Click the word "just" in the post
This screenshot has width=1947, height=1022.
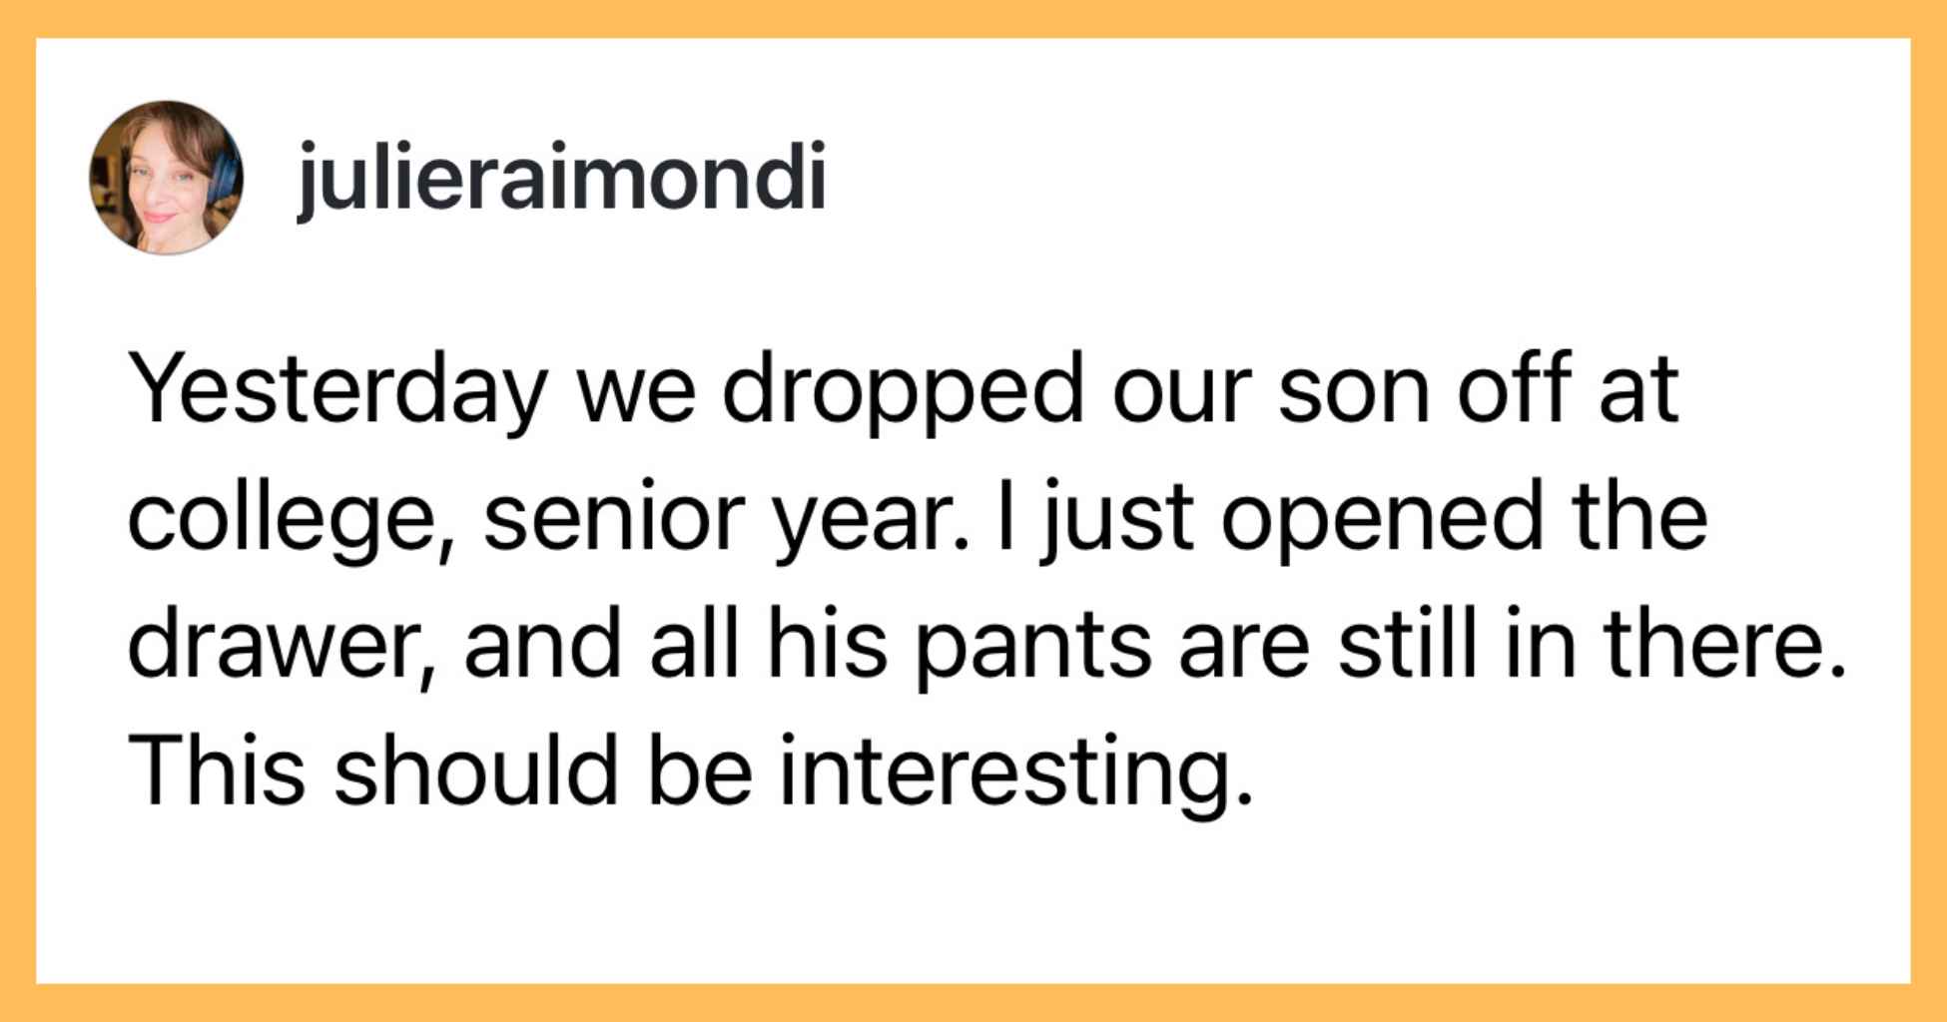[1117, 518]
